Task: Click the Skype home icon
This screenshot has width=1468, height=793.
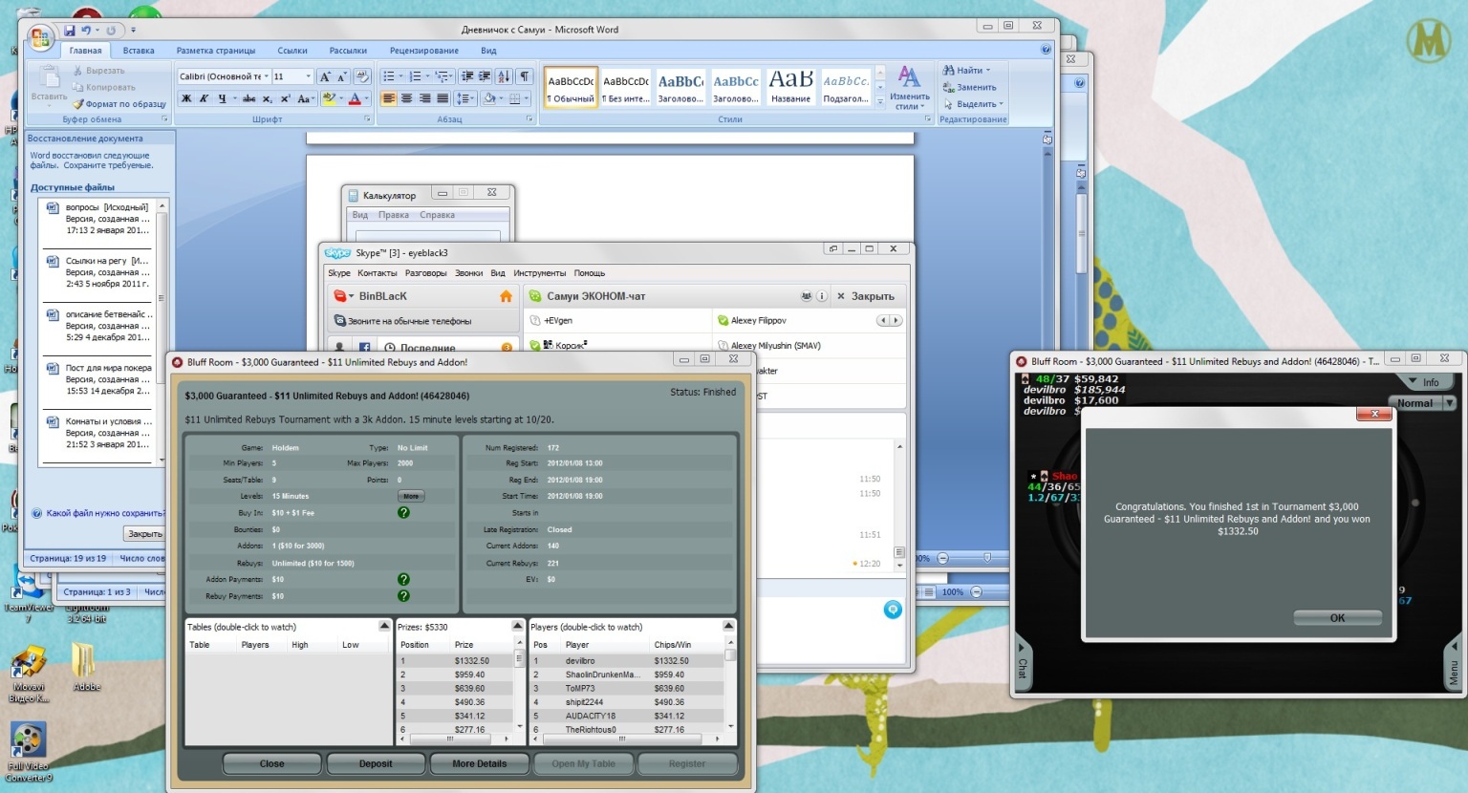Action: coord(507,296)
